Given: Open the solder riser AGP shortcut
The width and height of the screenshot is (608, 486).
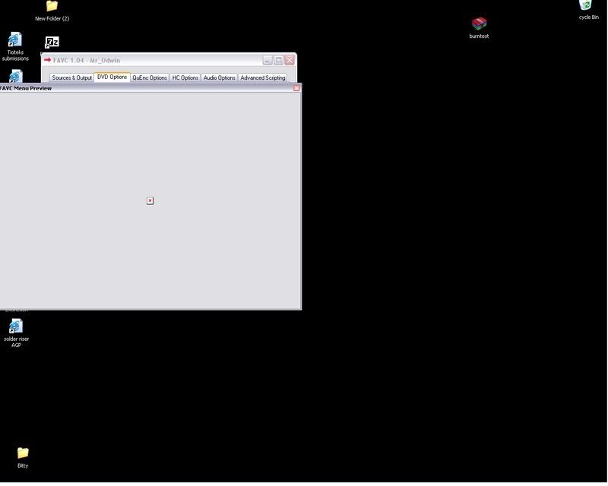Looking at the screenshot, I should (15, 327).
